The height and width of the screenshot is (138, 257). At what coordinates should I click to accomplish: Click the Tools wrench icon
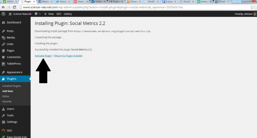click(x=3, y=116)
